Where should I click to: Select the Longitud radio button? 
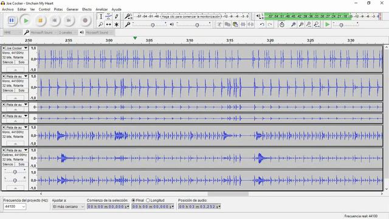click(148, 200)
